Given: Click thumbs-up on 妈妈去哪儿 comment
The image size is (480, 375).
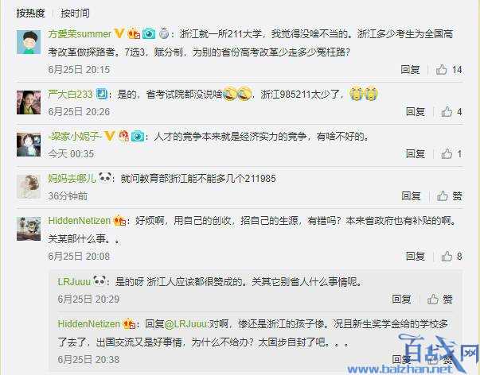Looking at the screenshot, I should (442, 196).
